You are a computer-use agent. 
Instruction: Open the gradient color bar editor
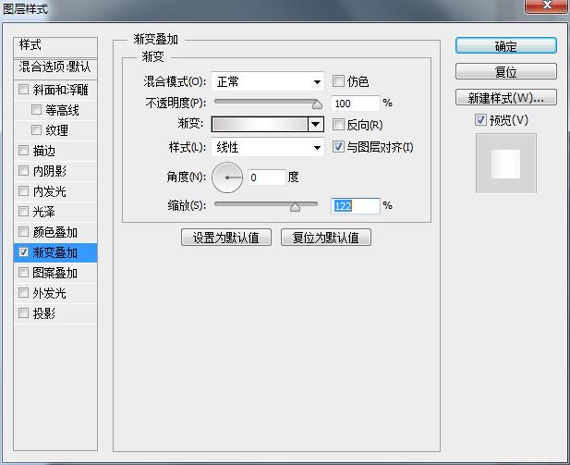[x=260, y=125]
